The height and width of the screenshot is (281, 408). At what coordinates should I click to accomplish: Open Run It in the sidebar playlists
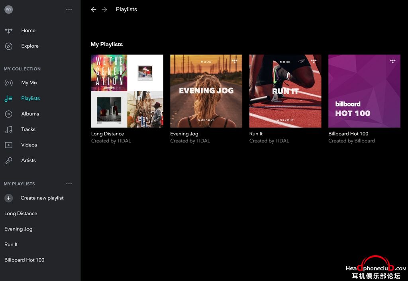click(11, 244)
